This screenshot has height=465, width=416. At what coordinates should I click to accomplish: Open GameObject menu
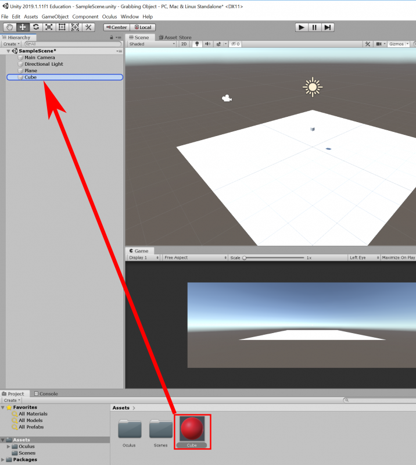[55, 17]
